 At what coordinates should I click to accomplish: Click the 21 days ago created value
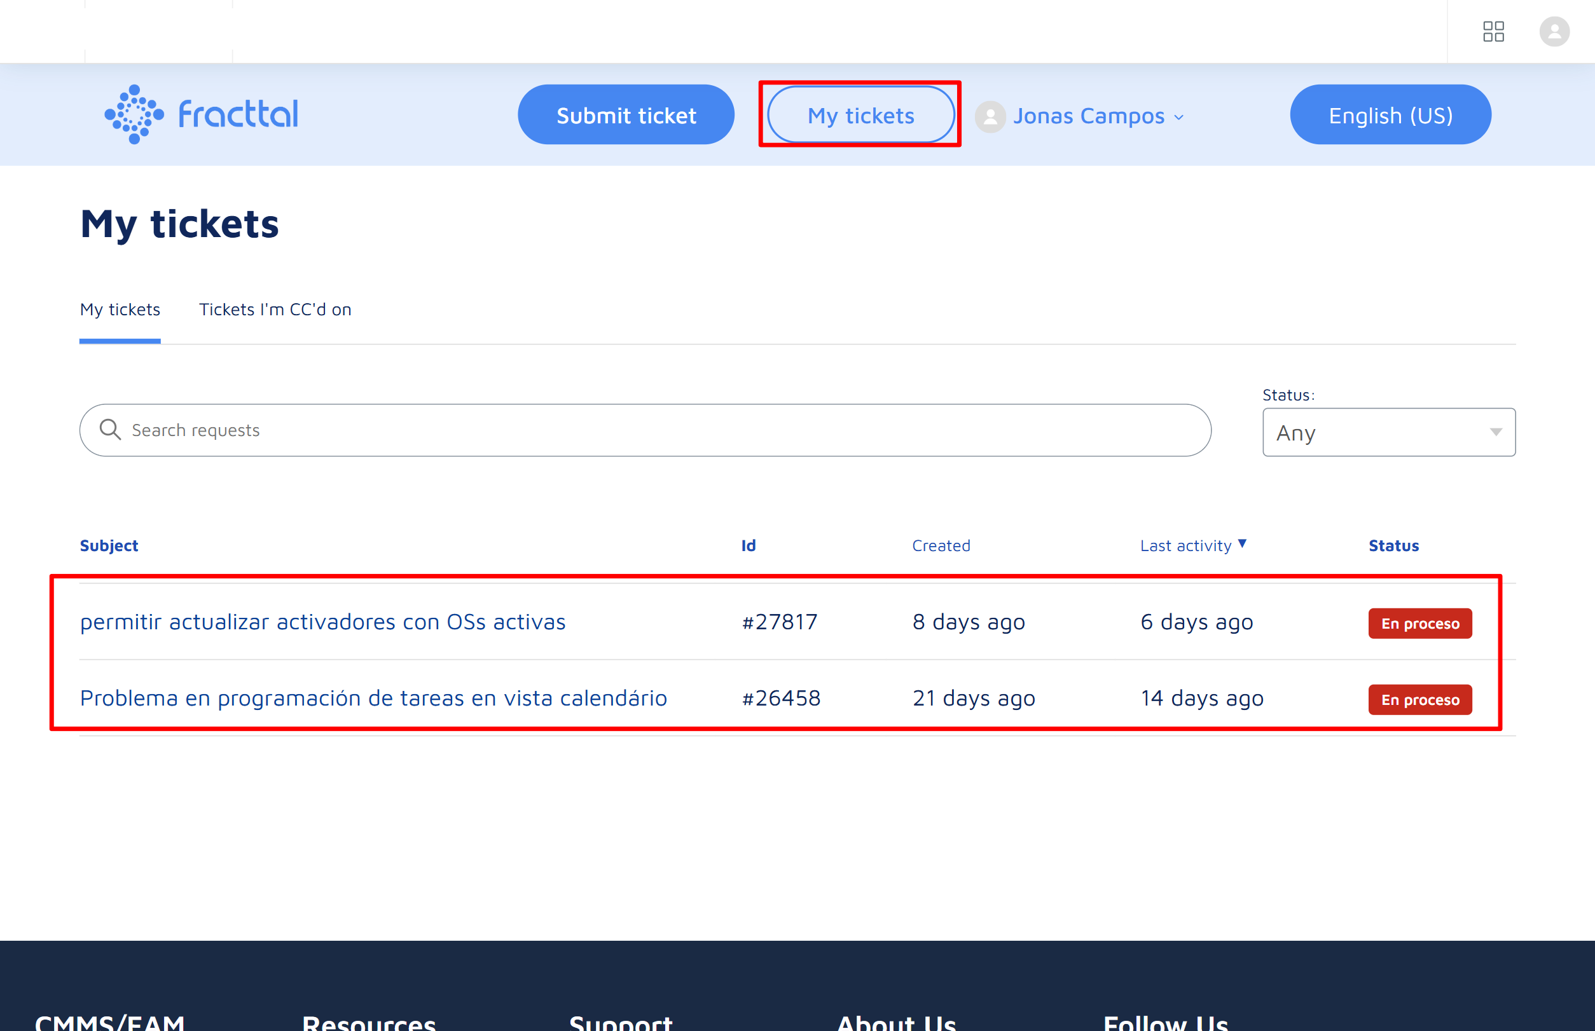point(974,699)
